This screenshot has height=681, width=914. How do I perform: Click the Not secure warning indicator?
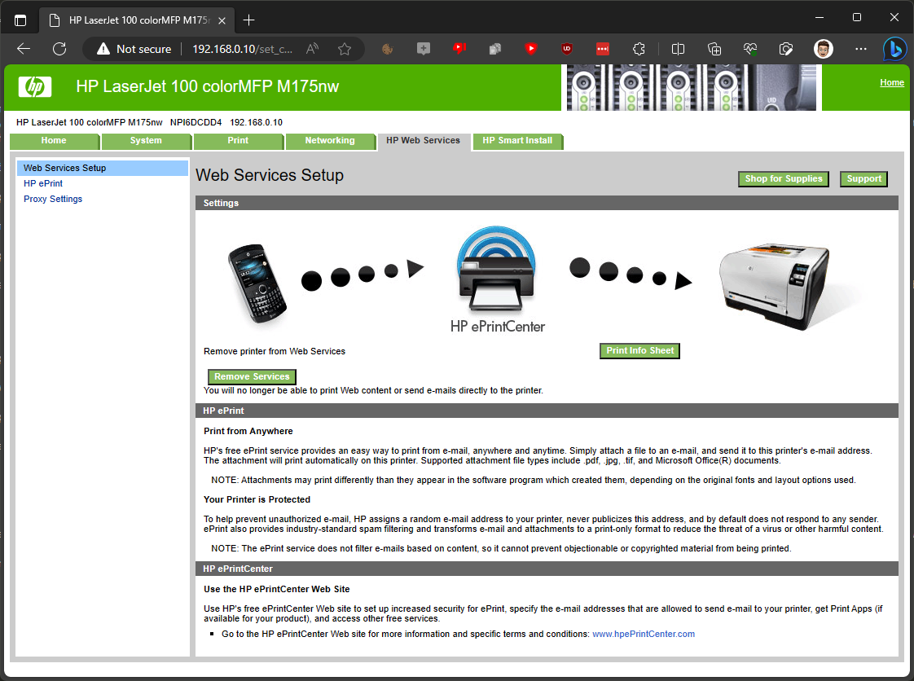click(134, 49)
